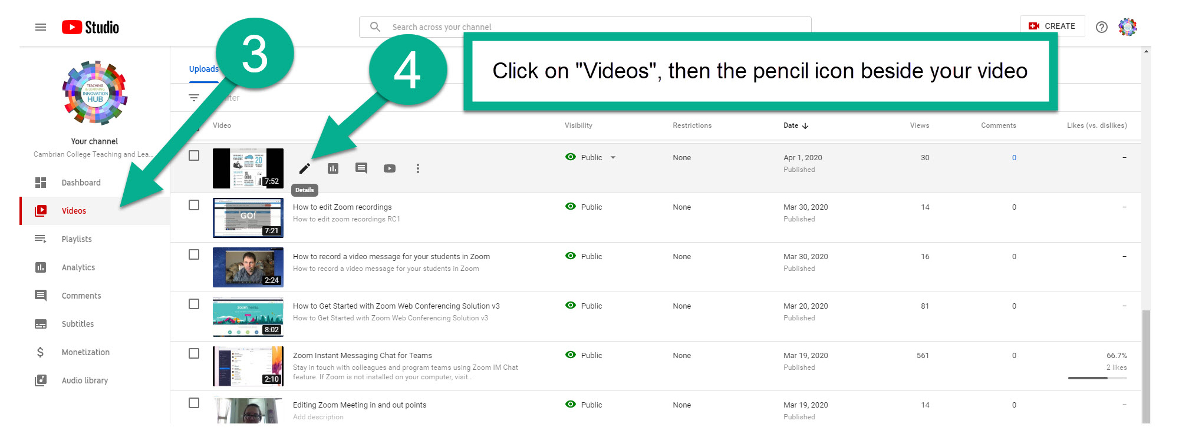Sort by the Date column arrow

pos(805,125)
